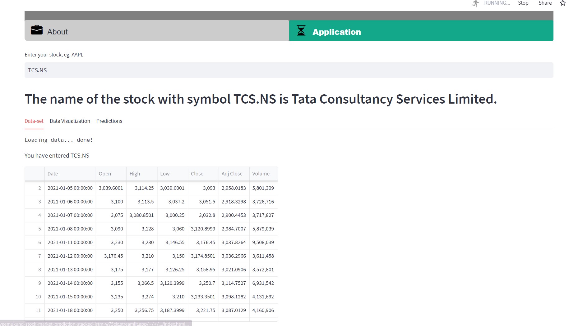Click the hourglass icon beside Application
The image size is (569, 326).
tap(301, 30)
